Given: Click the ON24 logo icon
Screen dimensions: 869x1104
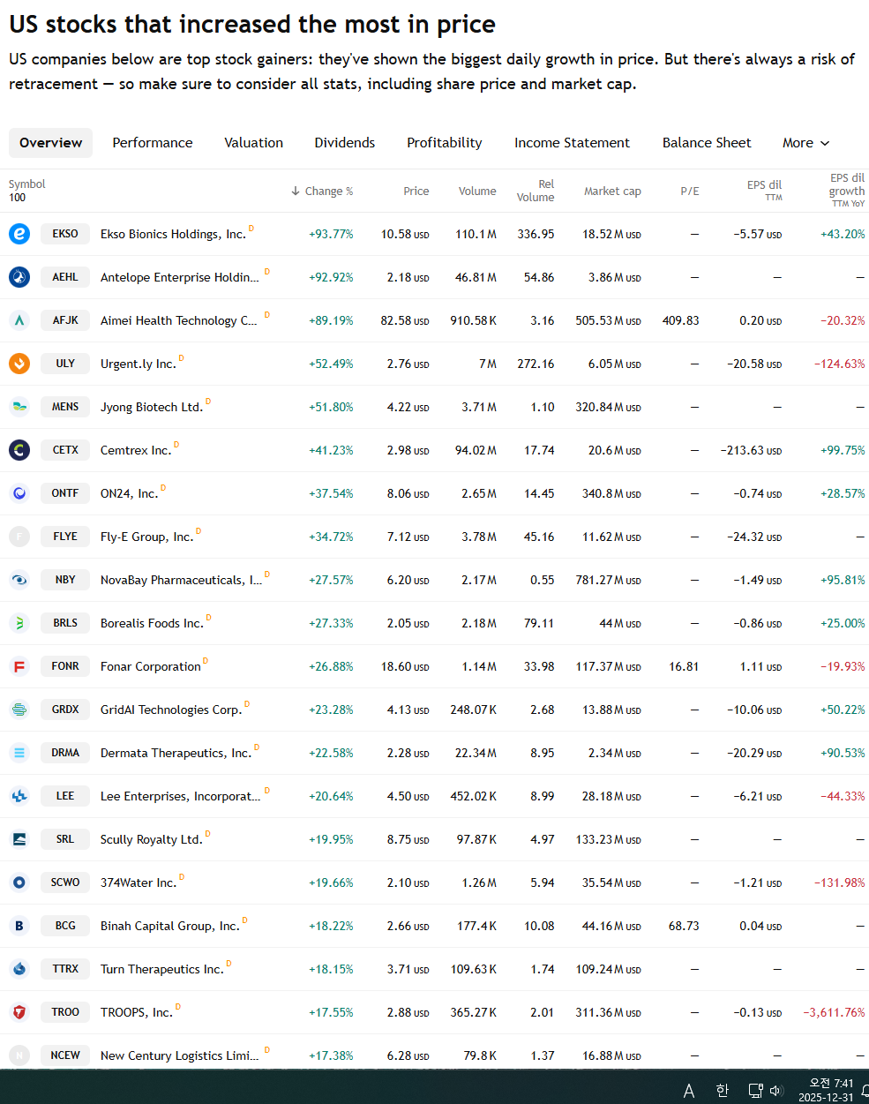Looking at the screenshot, I should tap(19, 493).
